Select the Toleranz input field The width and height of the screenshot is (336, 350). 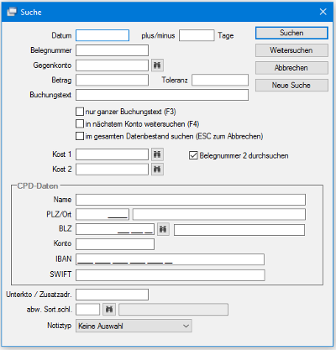tap(220, 80)
